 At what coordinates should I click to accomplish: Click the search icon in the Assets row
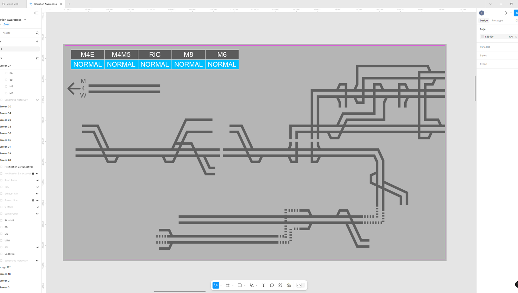(x=37, y=33)
